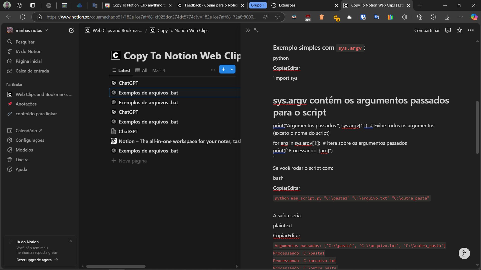
Task: Dismiss IA do Notion upgrade notice
Action: [71, 241]
